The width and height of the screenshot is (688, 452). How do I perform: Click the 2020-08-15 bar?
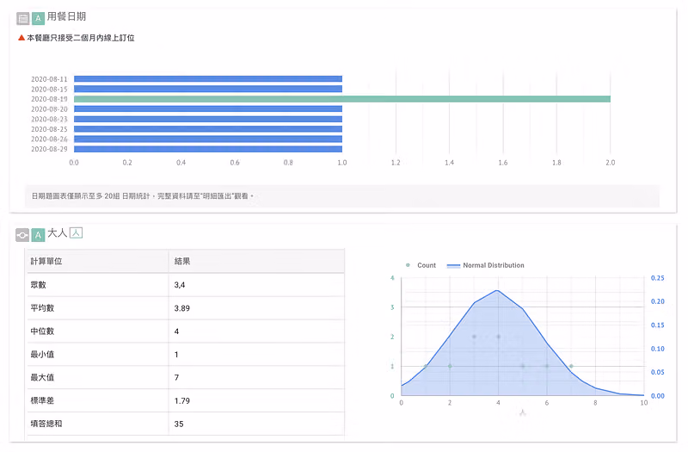point(208,90)
